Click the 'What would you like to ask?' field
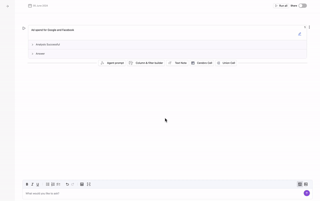320x201 pixels. click(x=160, y=193)
